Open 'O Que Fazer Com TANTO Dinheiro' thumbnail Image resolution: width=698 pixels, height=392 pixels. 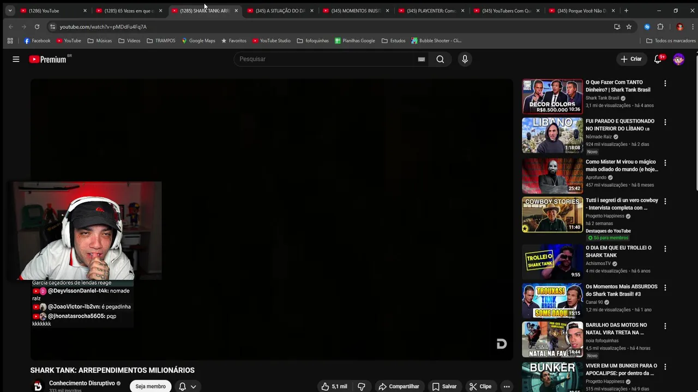click(552, 96)
